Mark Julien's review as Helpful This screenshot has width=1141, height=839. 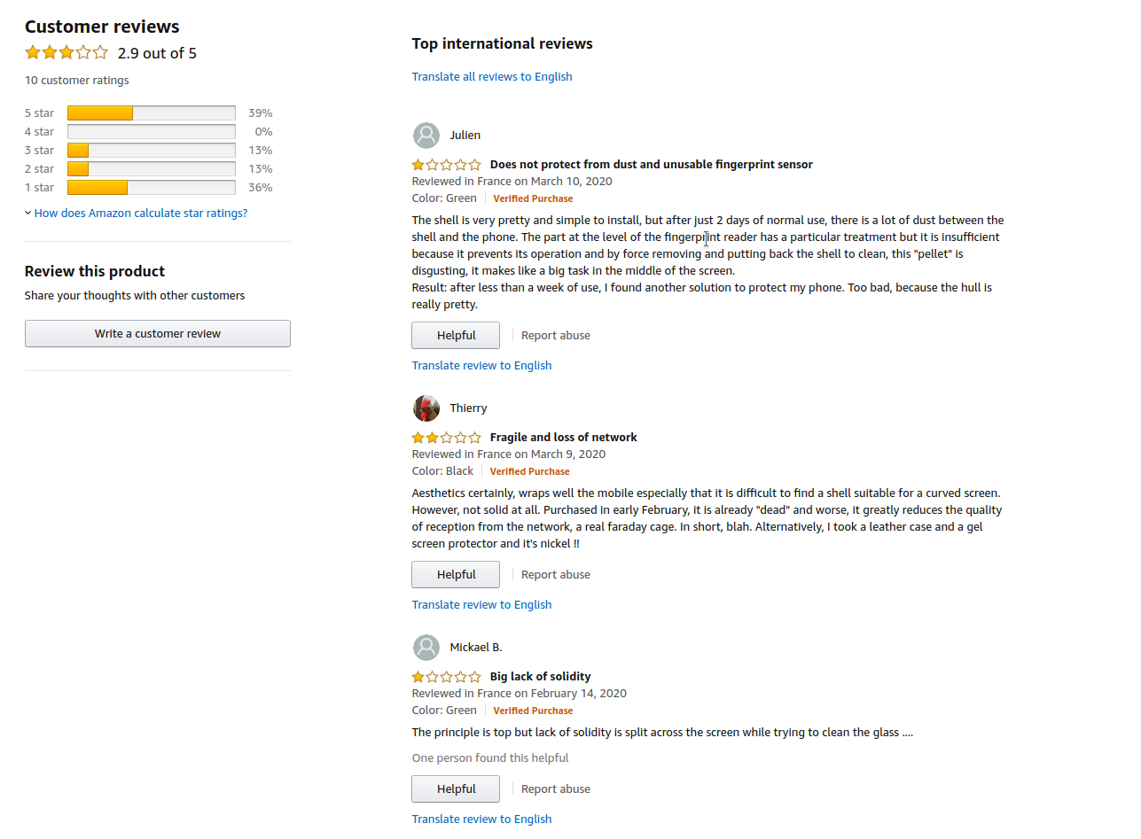click(456, 336)
